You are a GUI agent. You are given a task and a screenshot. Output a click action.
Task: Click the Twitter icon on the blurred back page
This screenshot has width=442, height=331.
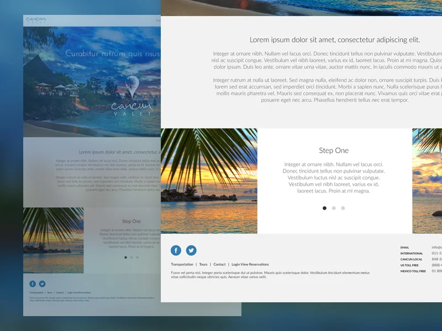[x=43, y=284]
